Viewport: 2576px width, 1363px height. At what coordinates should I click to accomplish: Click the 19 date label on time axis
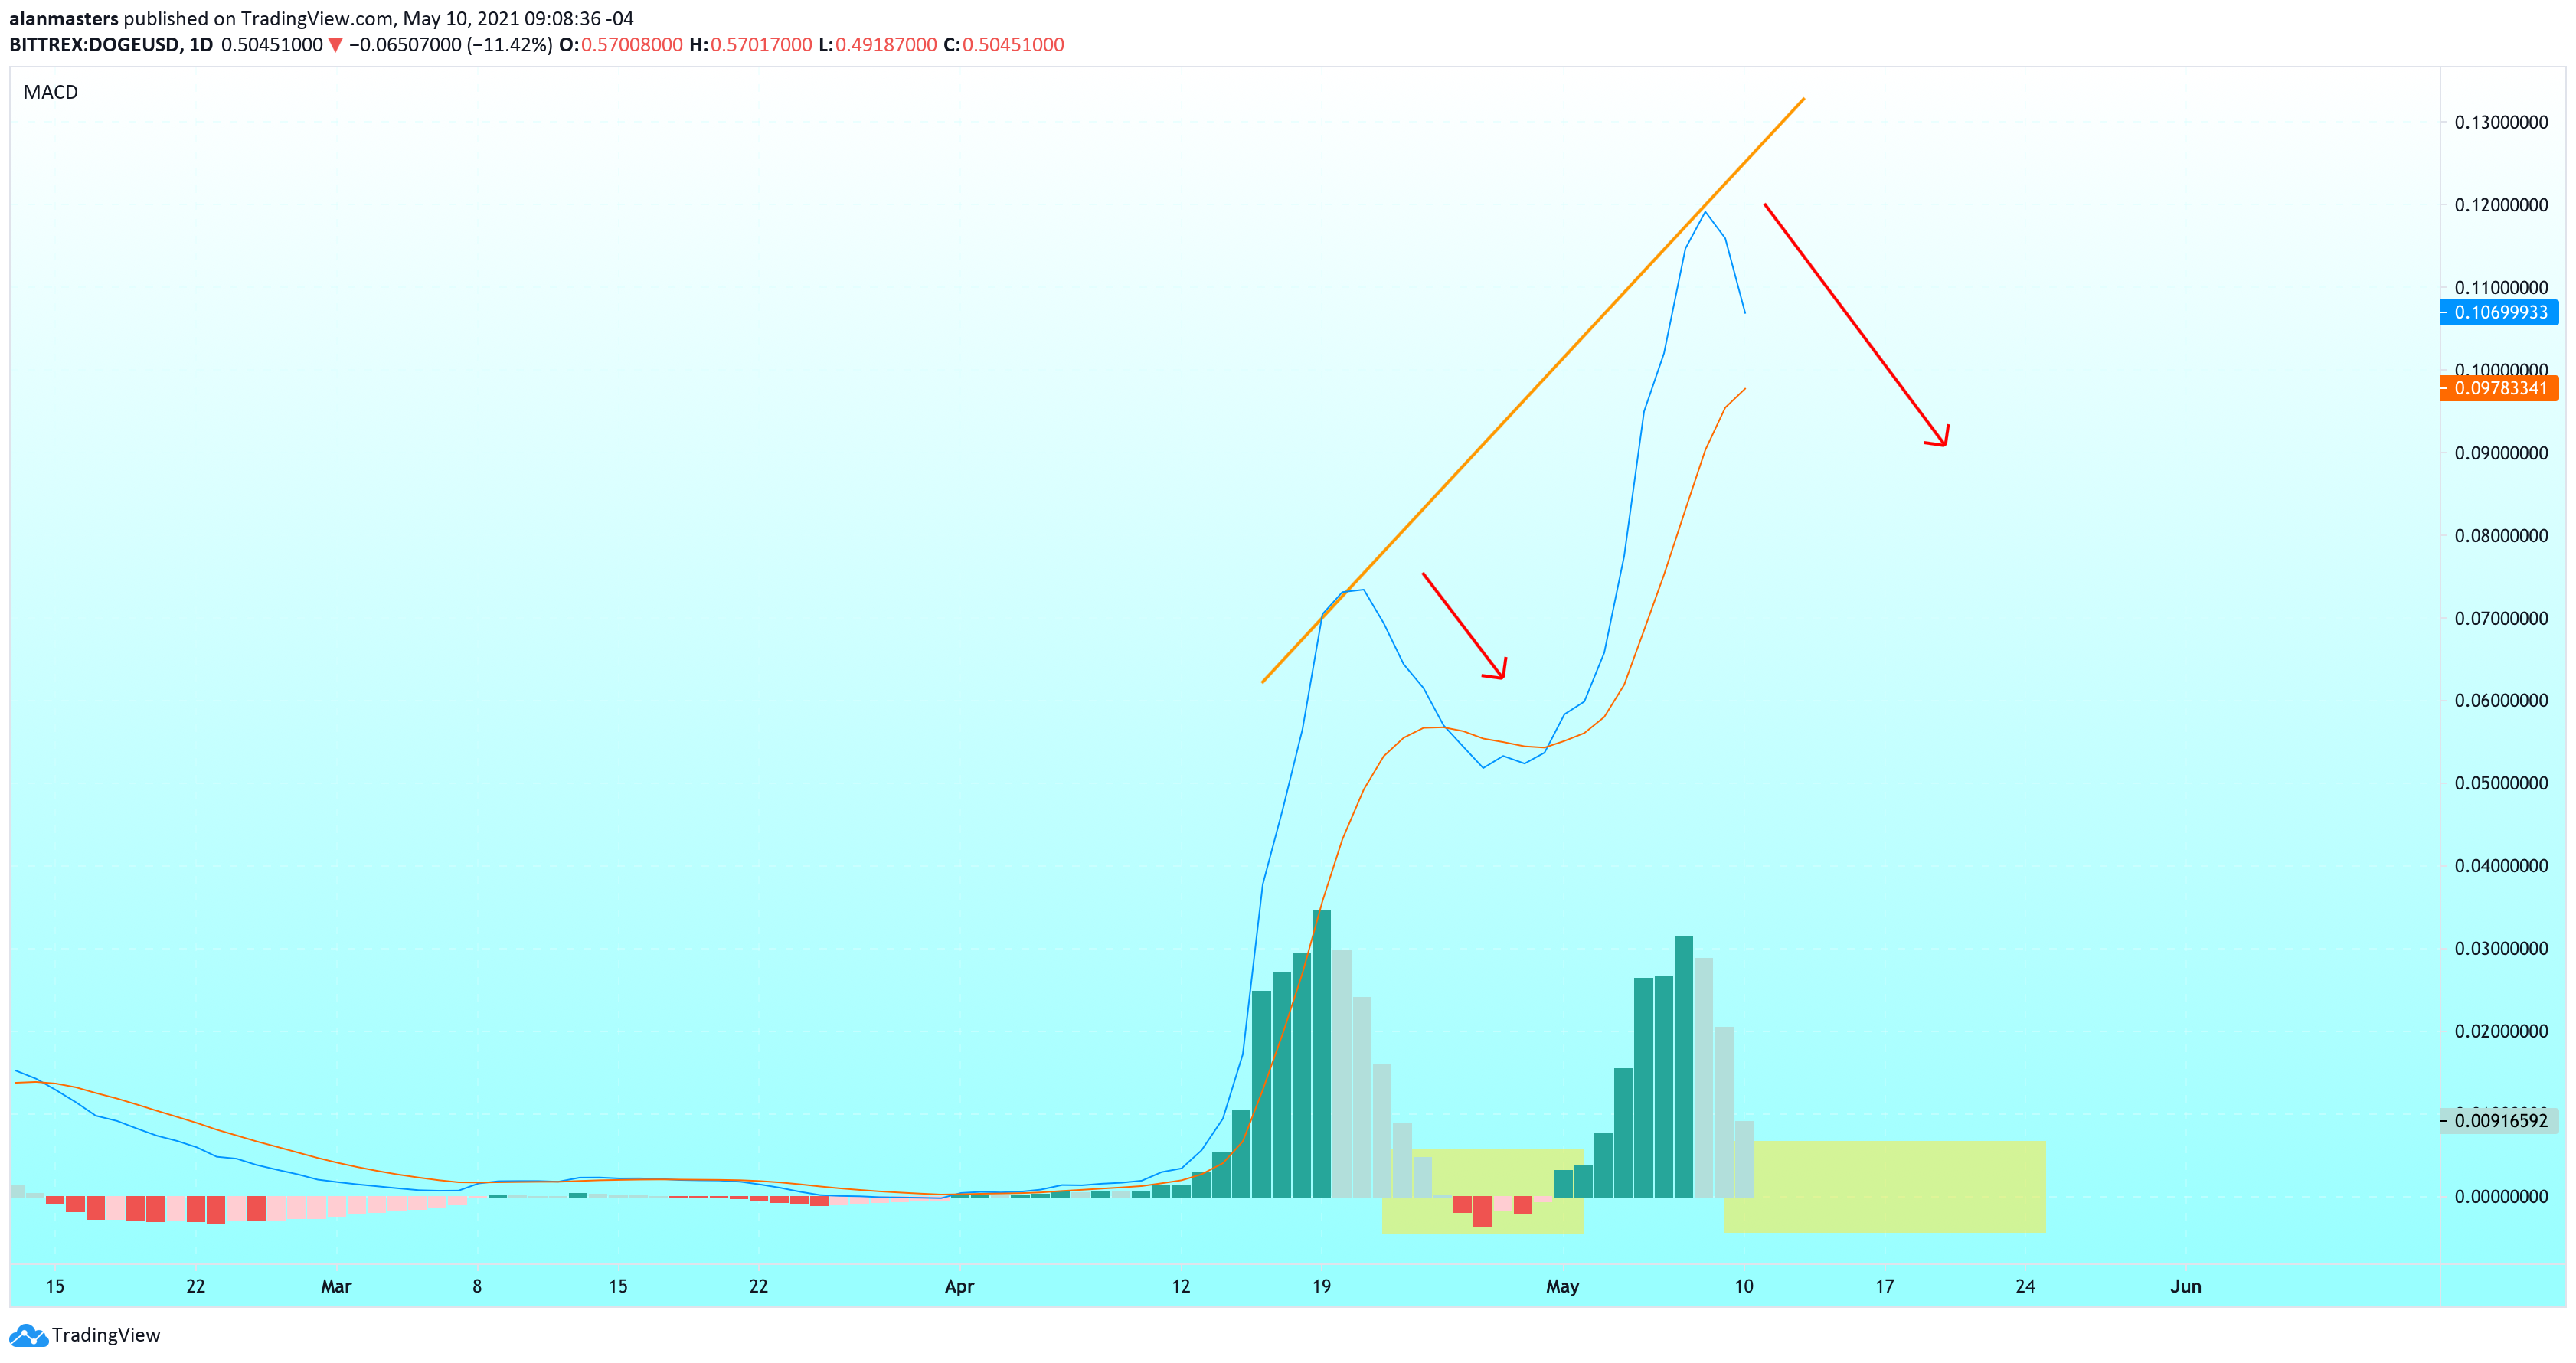(1321, 1286)
